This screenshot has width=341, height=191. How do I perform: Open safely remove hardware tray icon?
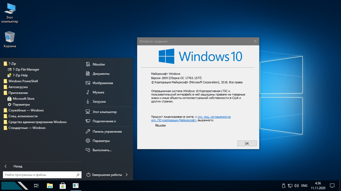click(x=284, y=186)
